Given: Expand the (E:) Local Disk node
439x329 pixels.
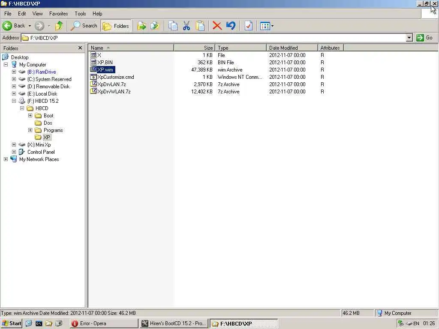Looking at the screenshot, I should click(x=14, y=94).
